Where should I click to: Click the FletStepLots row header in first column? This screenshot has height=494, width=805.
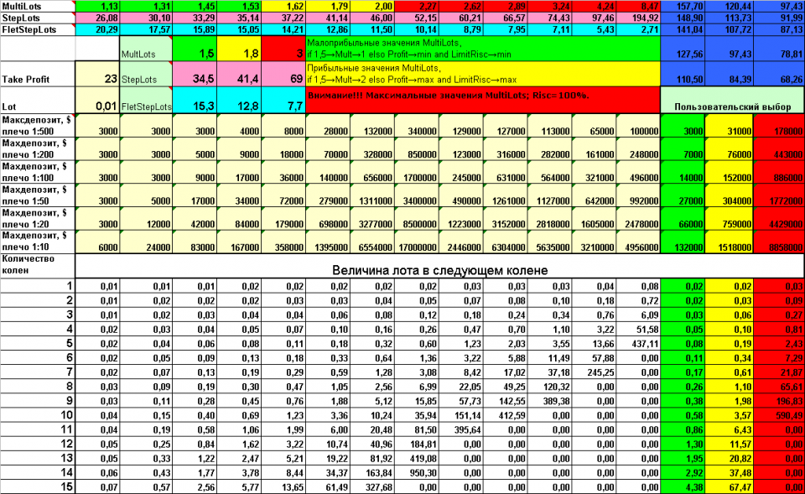(x=38, y=30)
